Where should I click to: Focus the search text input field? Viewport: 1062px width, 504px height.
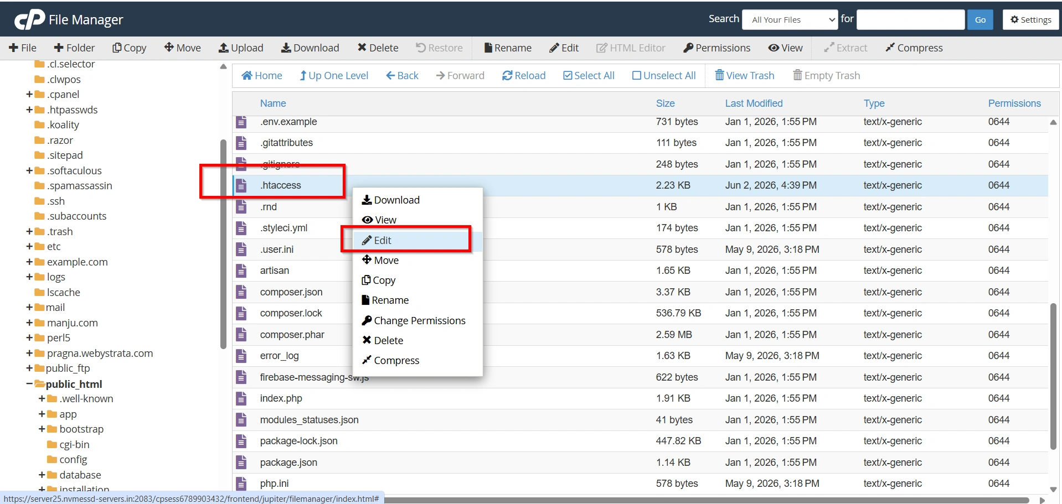click(x=910, y=19)
